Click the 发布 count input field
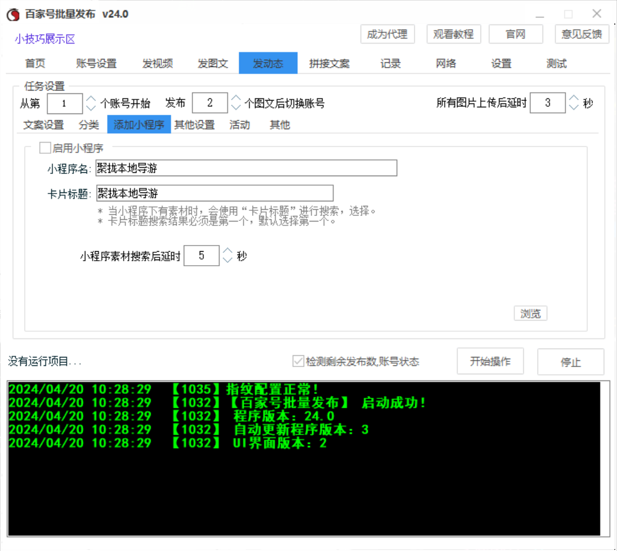The height and width of the screenshot is (551, 617). coord(210,103)
